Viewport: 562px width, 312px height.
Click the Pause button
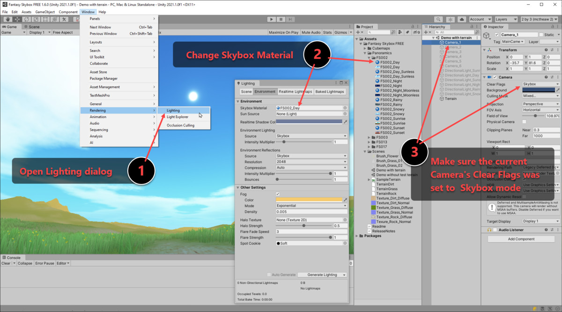click(281, 19)
